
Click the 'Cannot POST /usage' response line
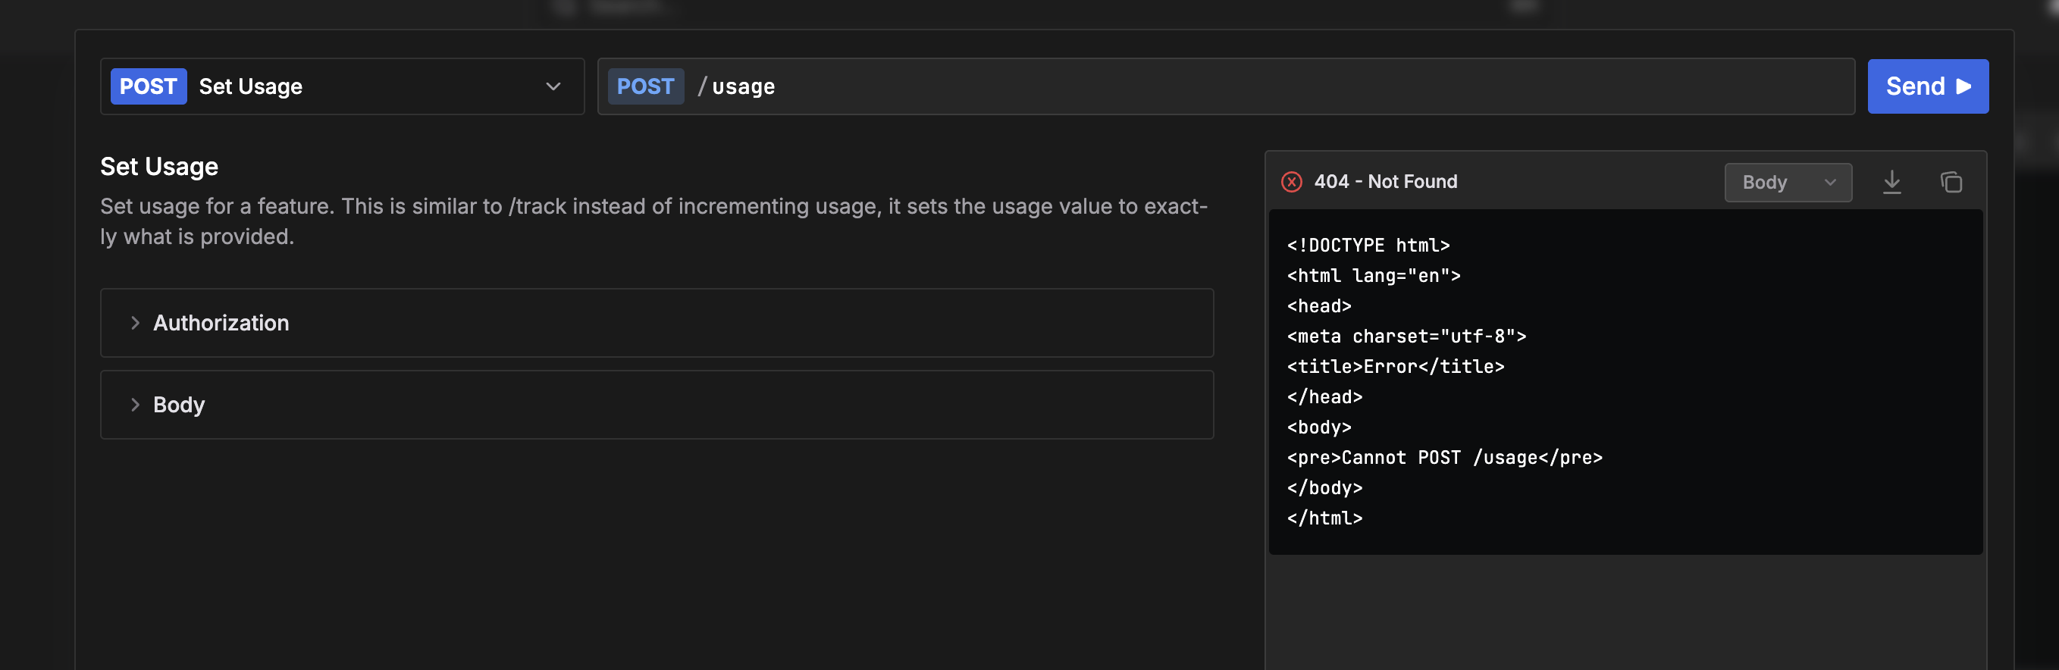1443,457
